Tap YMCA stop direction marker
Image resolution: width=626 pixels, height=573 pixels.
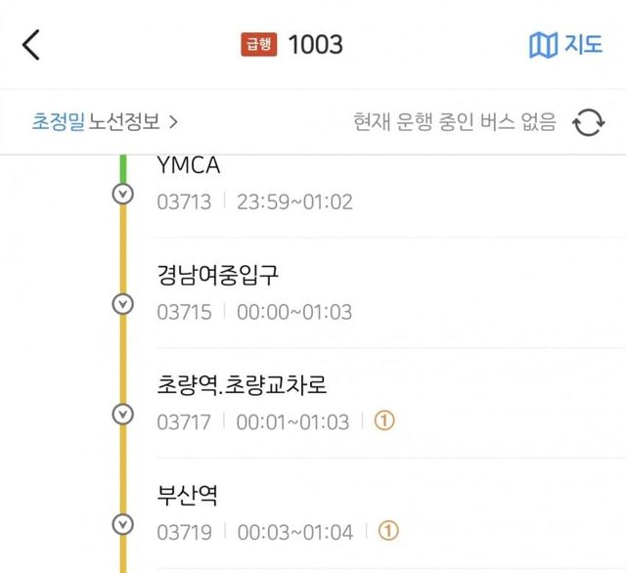pyautogui.click(x=122, y=194)
